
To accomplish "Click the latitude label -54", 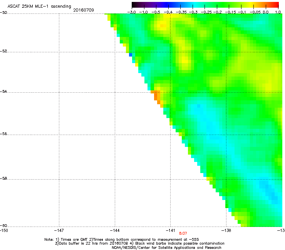I will pos(3,91).
